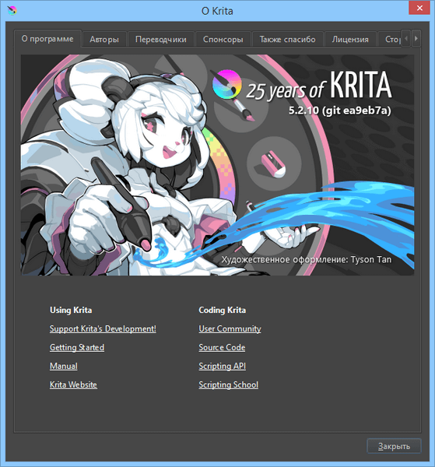
Task: Open the Getting Started link
Action: [x=77, y=347]
